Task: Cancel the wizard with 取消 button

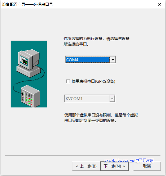Action: (147, 166)
